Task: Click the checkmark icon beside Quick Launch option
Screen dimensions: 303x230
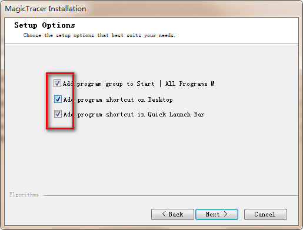Action: point(58,114)
